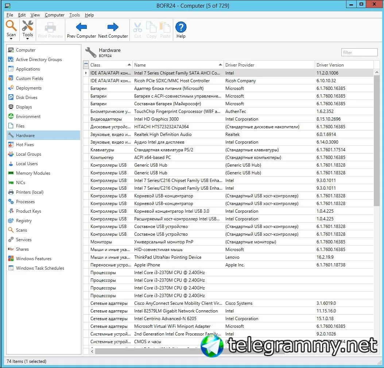Select TouchChip Fingerprint Coprocessor row
Screen dimensions: 384x368
point(228,111)
